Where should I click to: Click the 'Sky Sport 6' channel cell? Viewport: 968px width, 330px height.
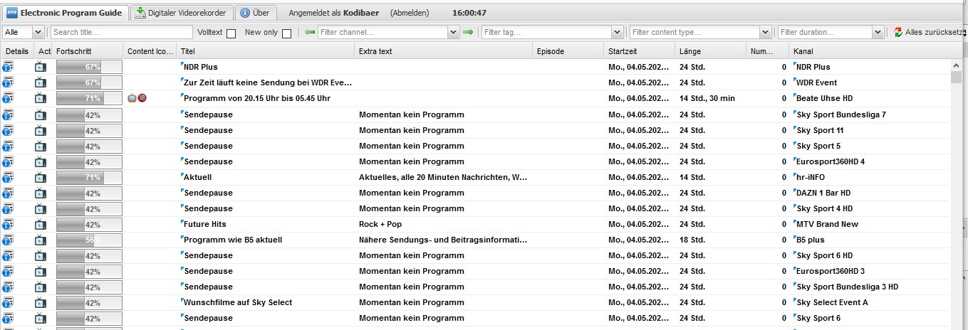point(818,318)
